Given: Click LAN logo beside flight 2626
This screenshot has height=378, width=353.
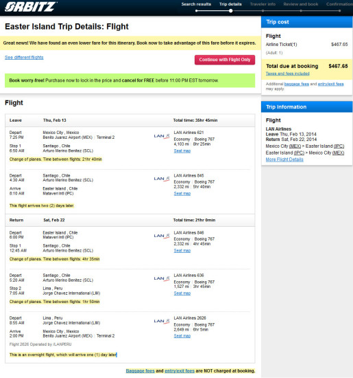Looking at the screenshot, I should 162,322.
